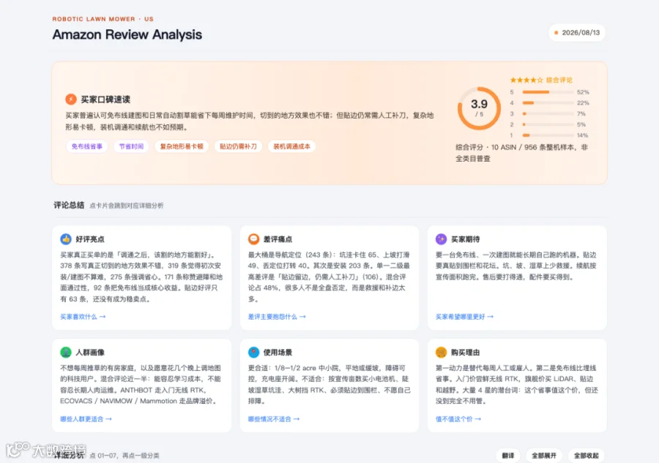Viewport: 659px width, 463px height.
Task: Click the 综合评论 label
Action: (559, 80)
